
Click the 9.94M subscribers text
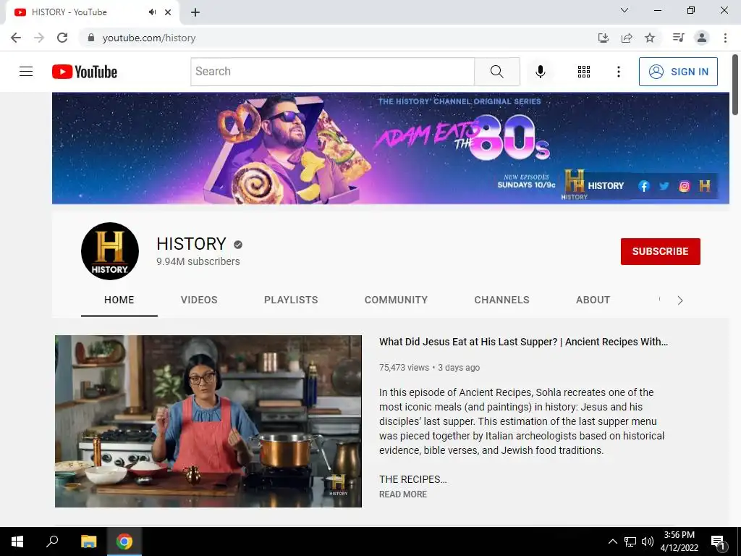click(198, 261)
